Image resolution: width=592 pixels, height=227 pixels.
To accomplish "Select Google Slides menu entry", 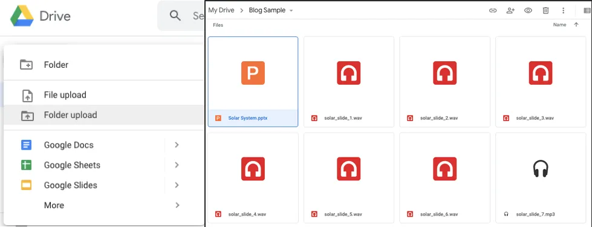I will point(104,185).
